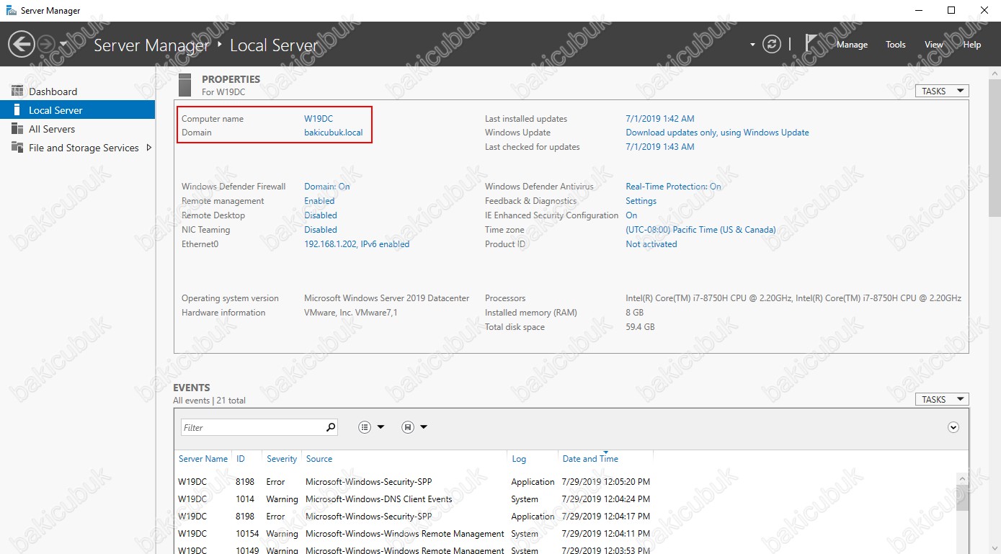
Task: Open Ethernet0 192.168.1.202 link
Action: [x=357, y=244]
